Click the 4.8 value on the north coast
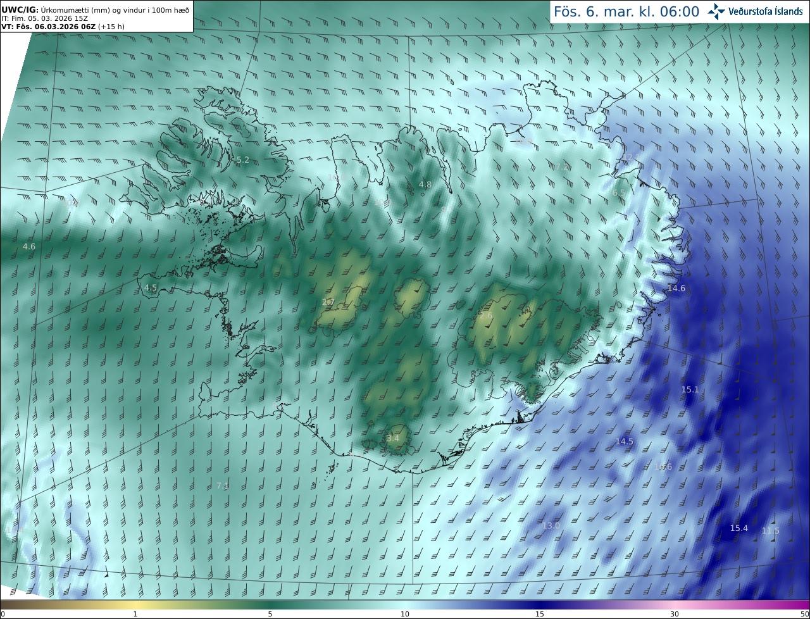 425,185
